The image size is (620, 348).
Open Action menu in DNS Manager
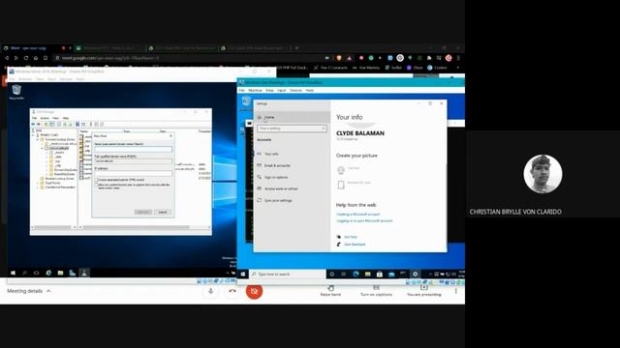45,118
